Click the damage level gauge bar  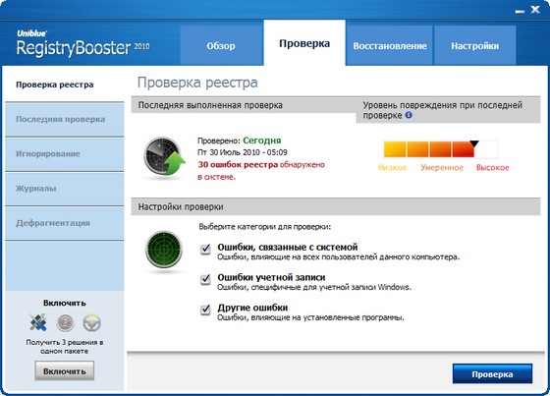(x=441, y=149)
